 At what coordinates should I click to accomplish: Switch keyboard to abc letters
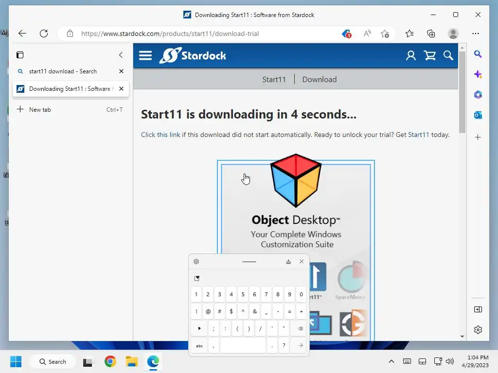(199, 346)
